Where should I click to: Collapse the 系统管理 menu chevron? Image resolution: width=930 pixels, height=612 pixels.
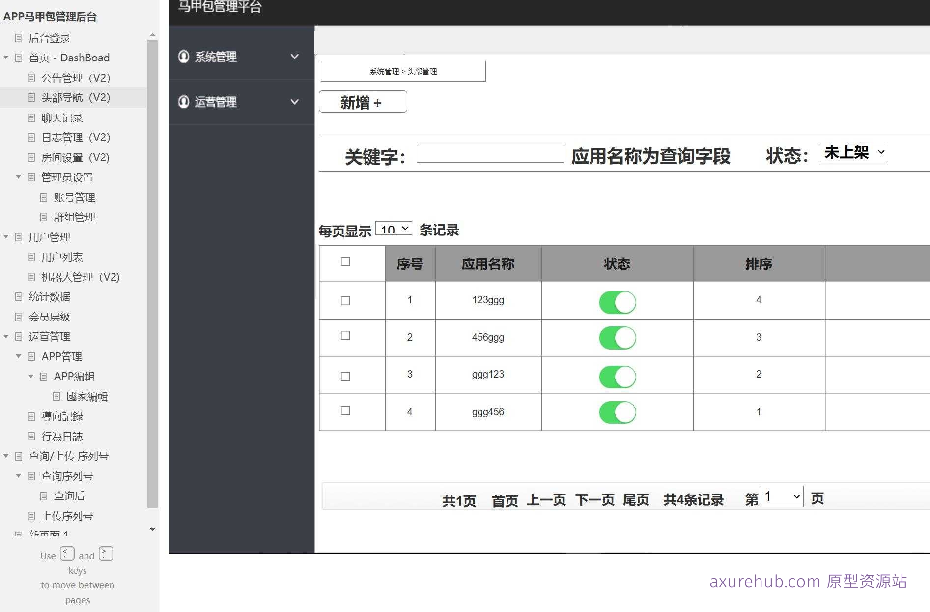pos(295,57)
